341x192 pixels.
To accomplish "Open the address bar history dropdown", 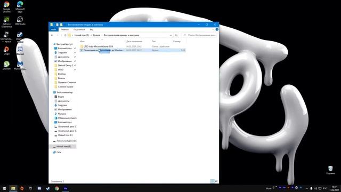I will [170, 35].
